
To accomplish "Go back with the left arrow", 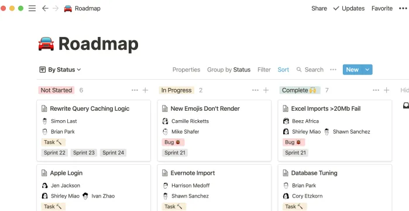I will 45,8.
